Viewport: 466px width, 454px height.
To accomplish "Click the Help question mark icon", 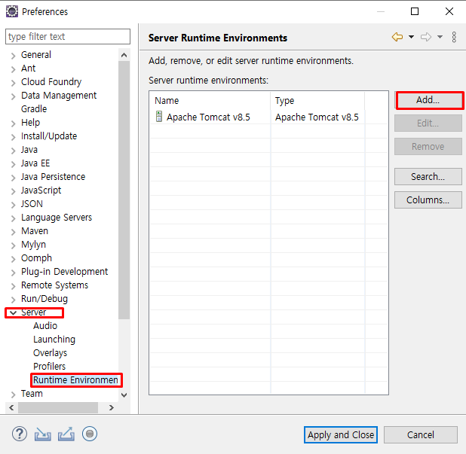I will [x=20, y=434].
